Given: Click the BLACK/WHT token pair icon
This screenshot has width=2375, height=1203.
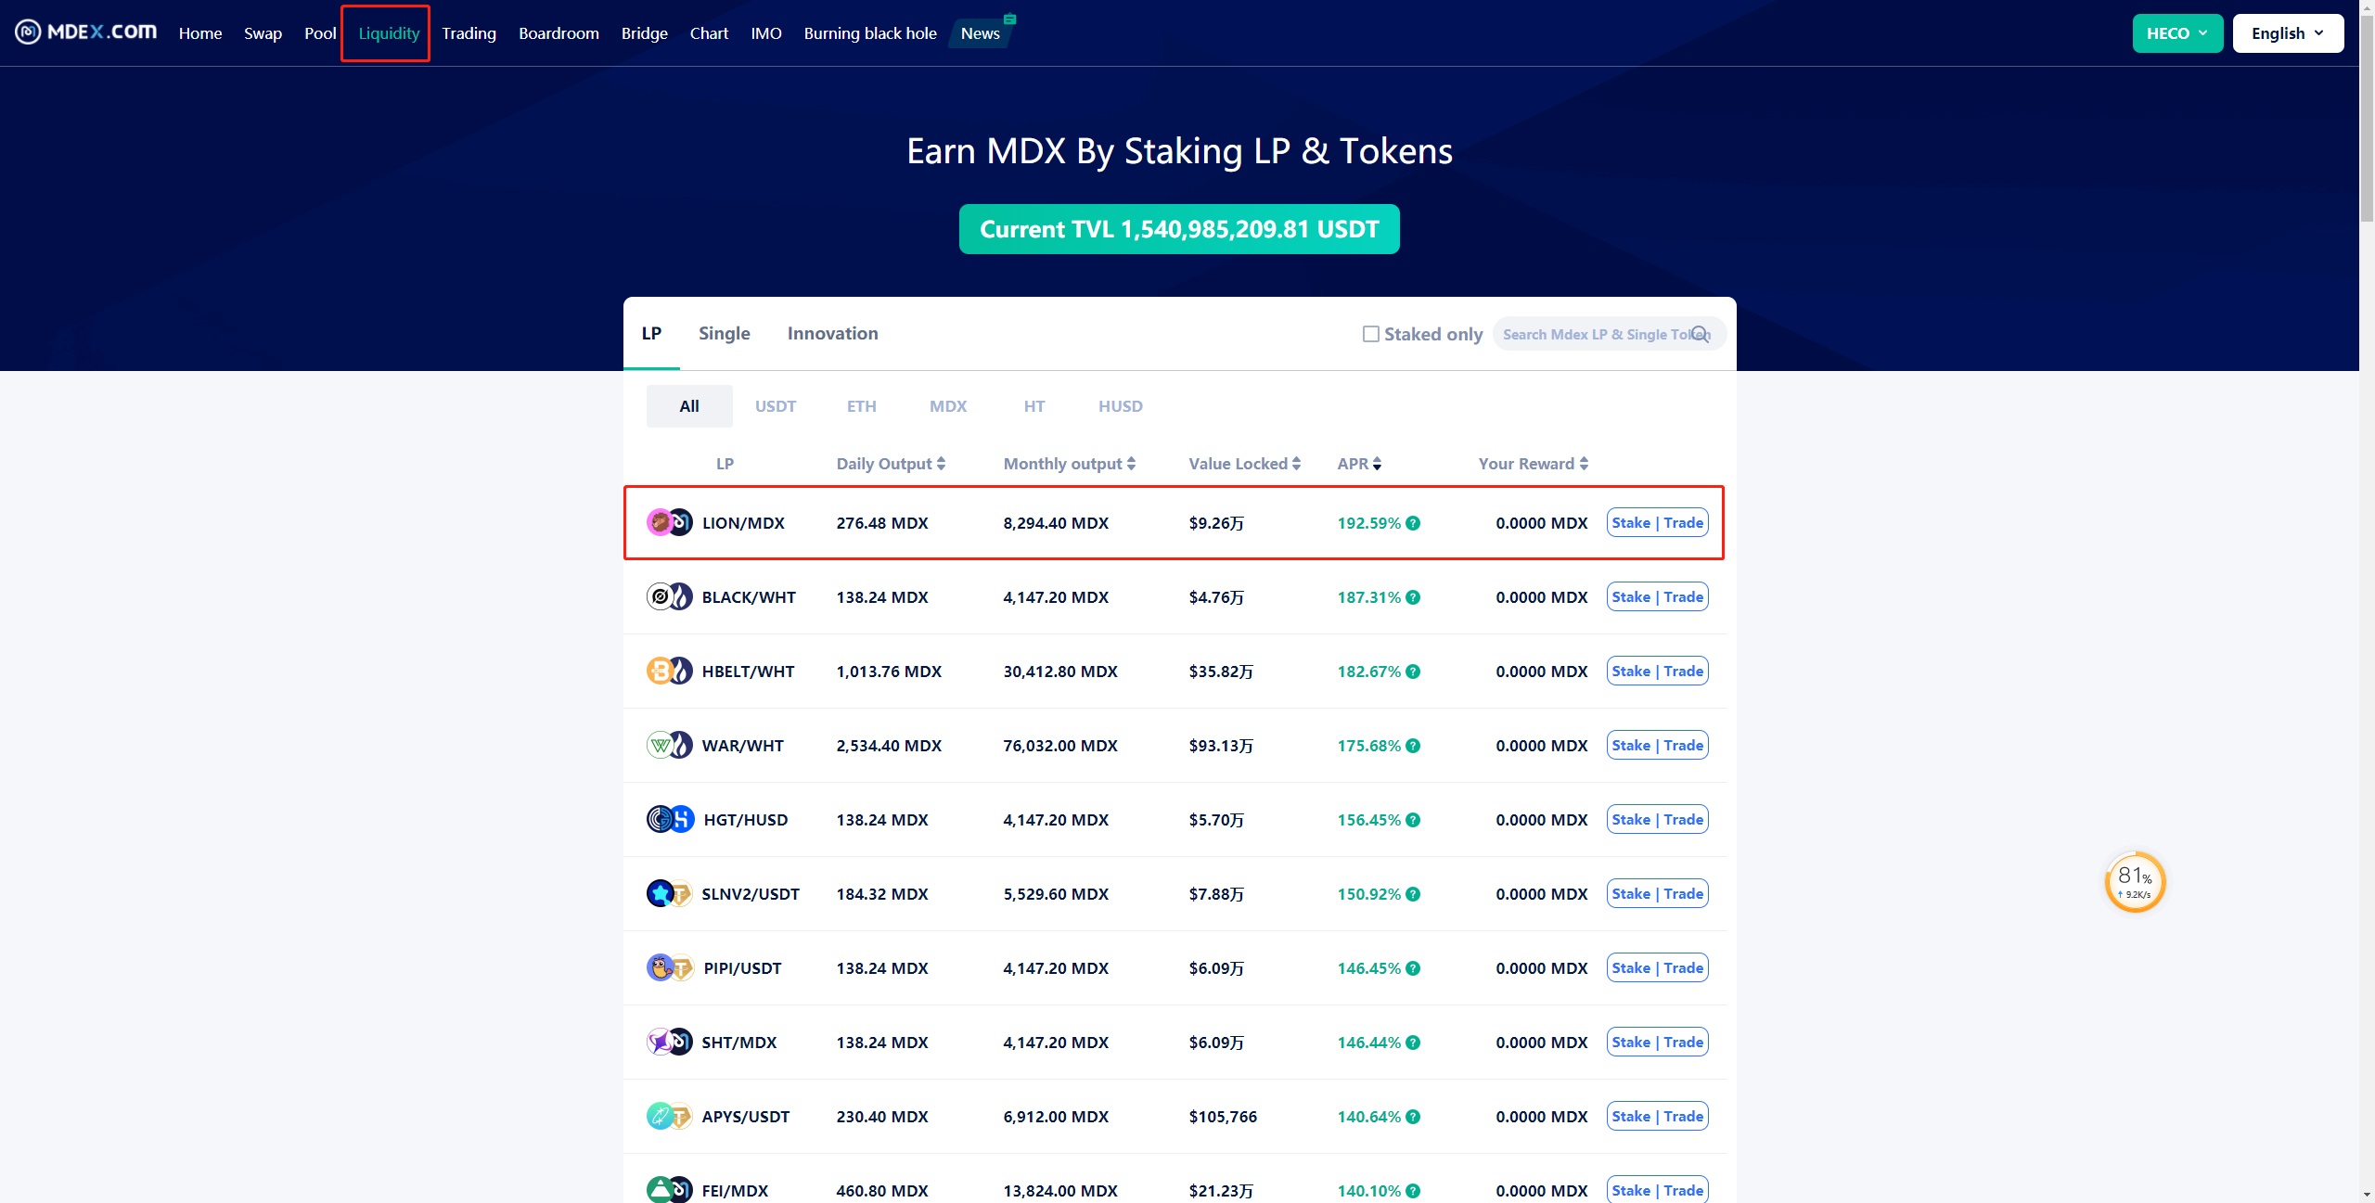Looking at the screenshot, I should pos(670,596).
